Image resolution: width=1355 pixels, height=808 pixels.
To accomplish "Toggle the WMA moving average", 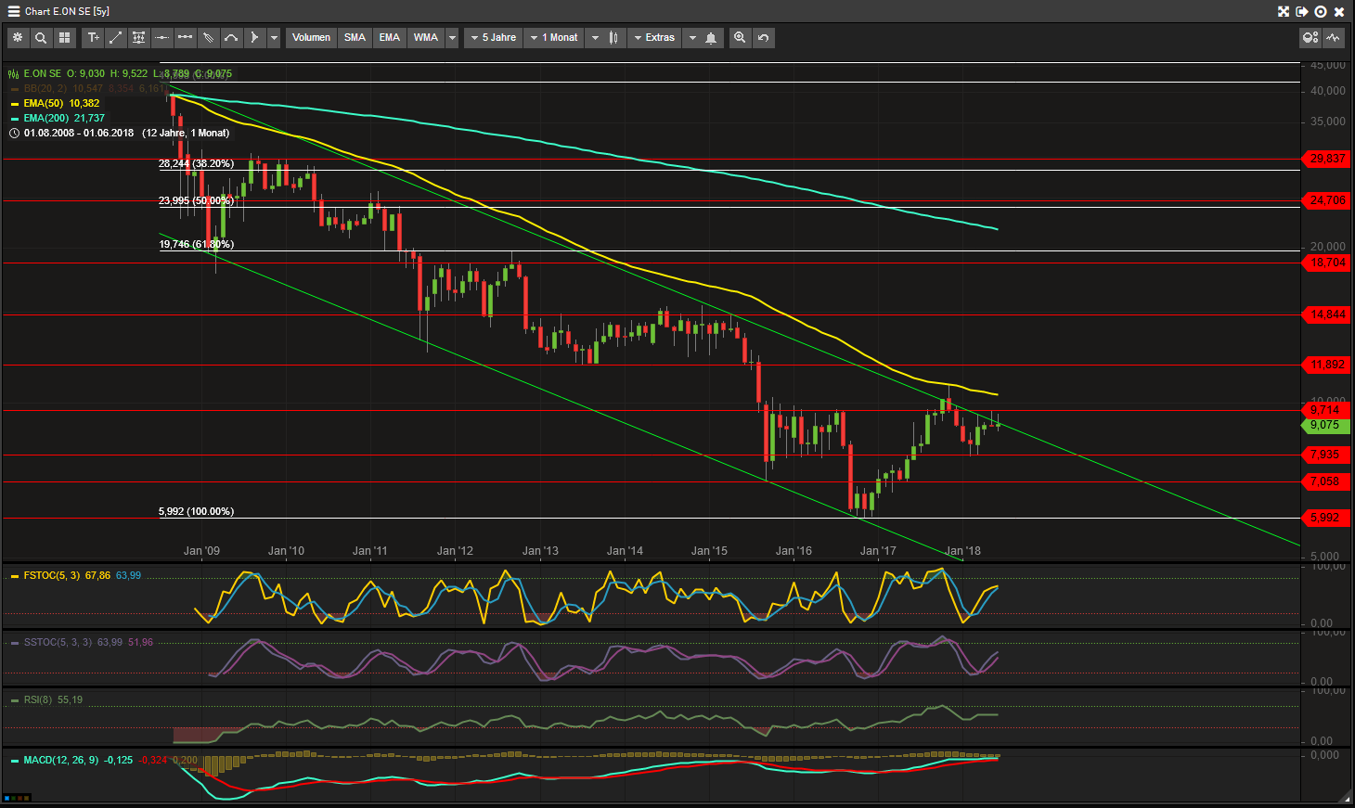I will click(x=426, y=38).
